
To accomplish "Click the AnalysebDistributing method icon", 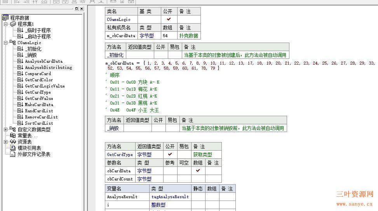I will coord(20,67).
